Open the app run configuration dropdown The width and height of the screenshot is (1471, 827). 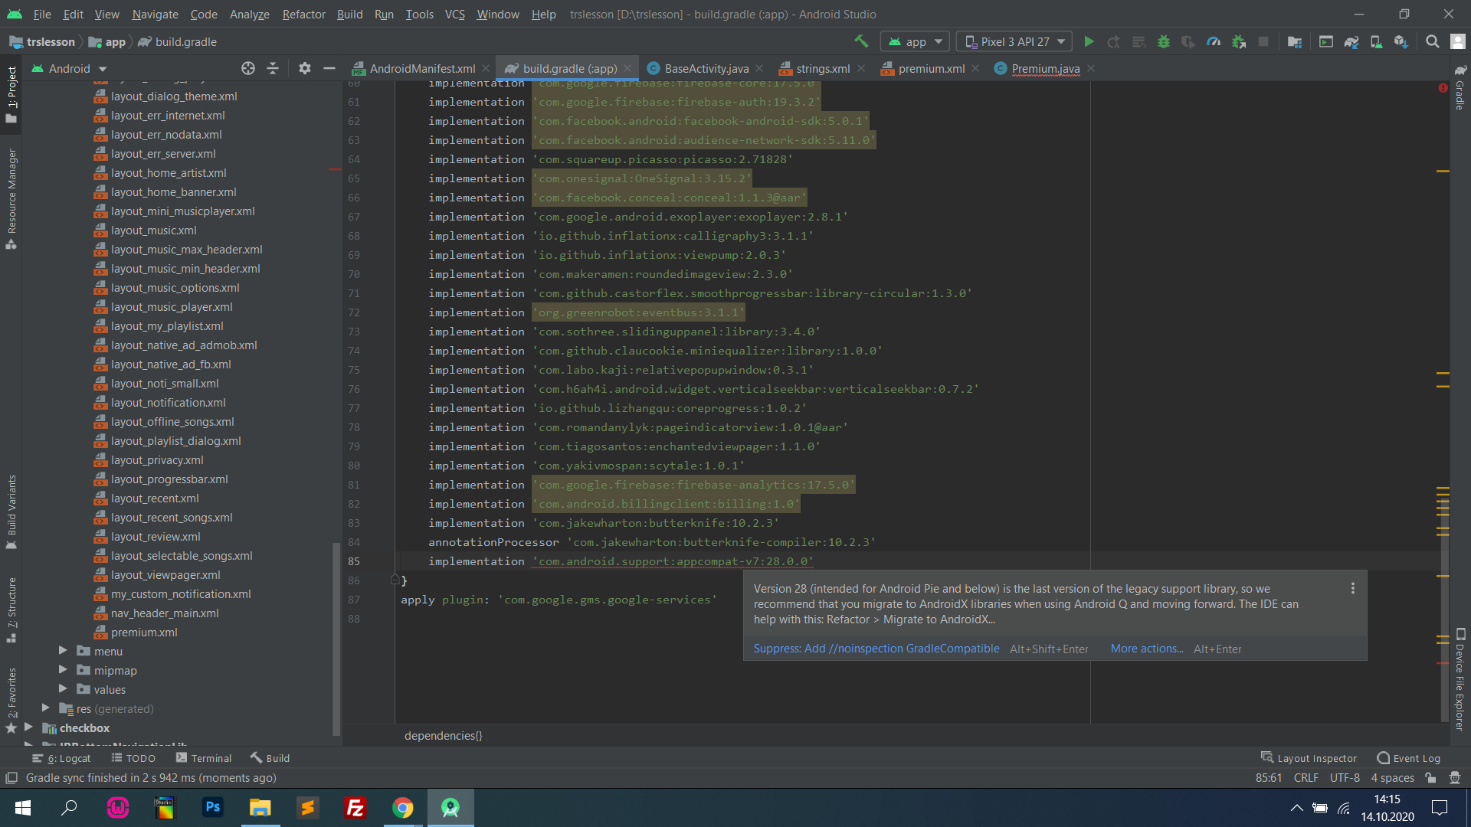915,41
